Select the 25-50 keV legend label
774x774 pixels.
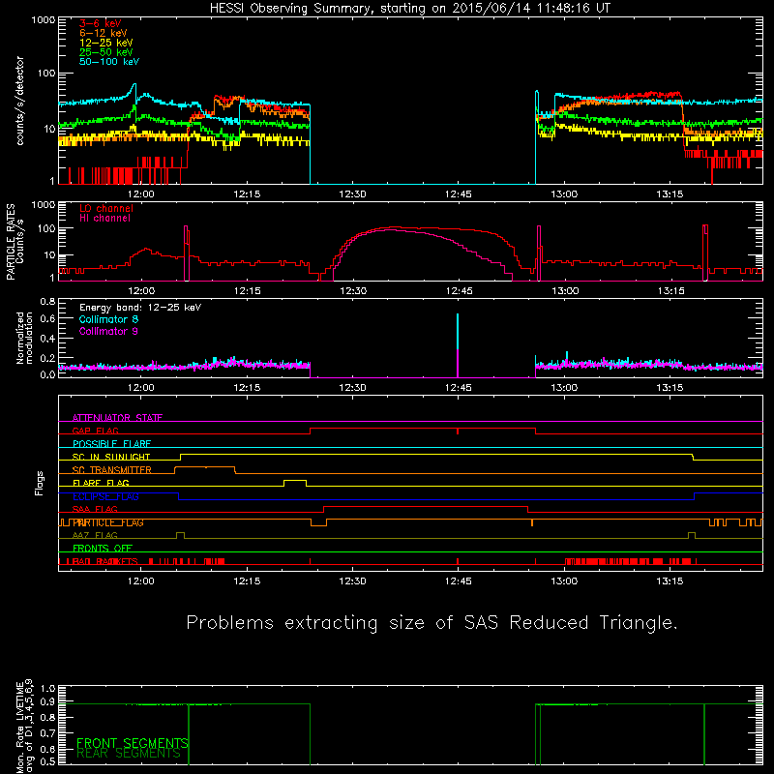106,52
